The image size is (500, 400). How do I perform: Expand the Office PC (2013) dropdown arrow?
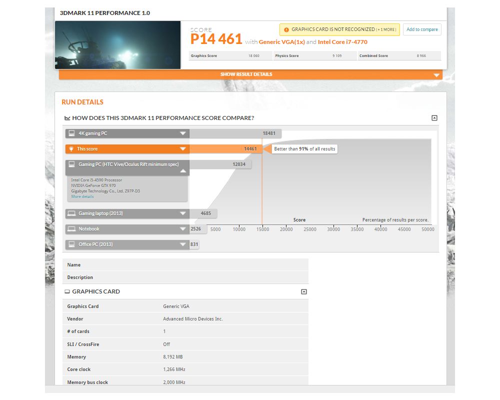click(183, 244)
